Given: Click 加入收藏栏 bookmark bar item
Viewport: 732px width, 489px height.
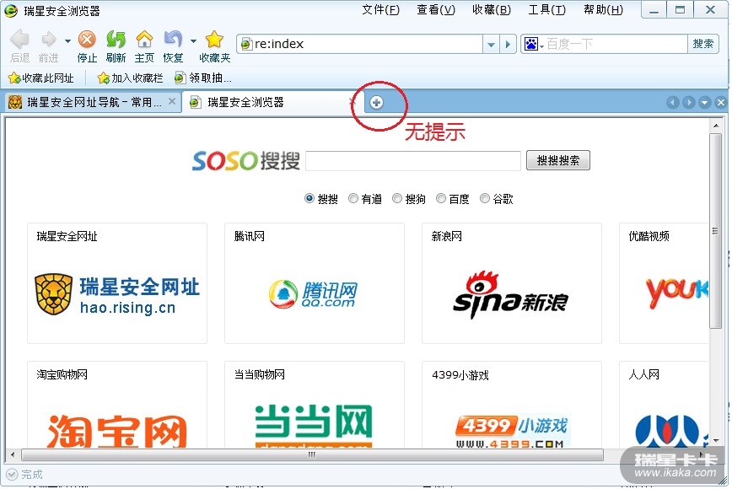Looking at the screenshot, I should pos(130,78).
